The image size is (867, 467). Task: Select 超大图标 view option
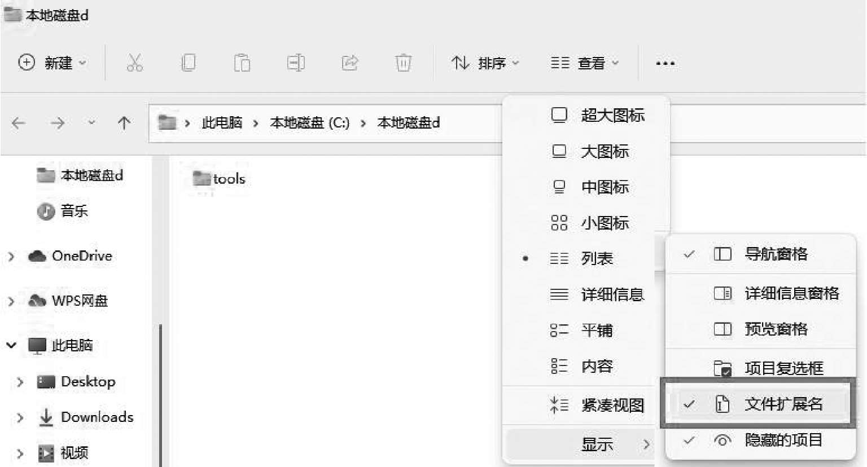[586, 115]
